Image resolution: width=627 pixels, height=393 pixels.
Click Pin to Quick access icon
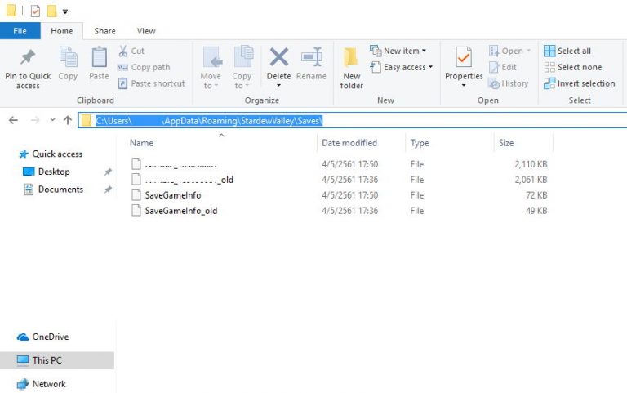tap(28, 58)
